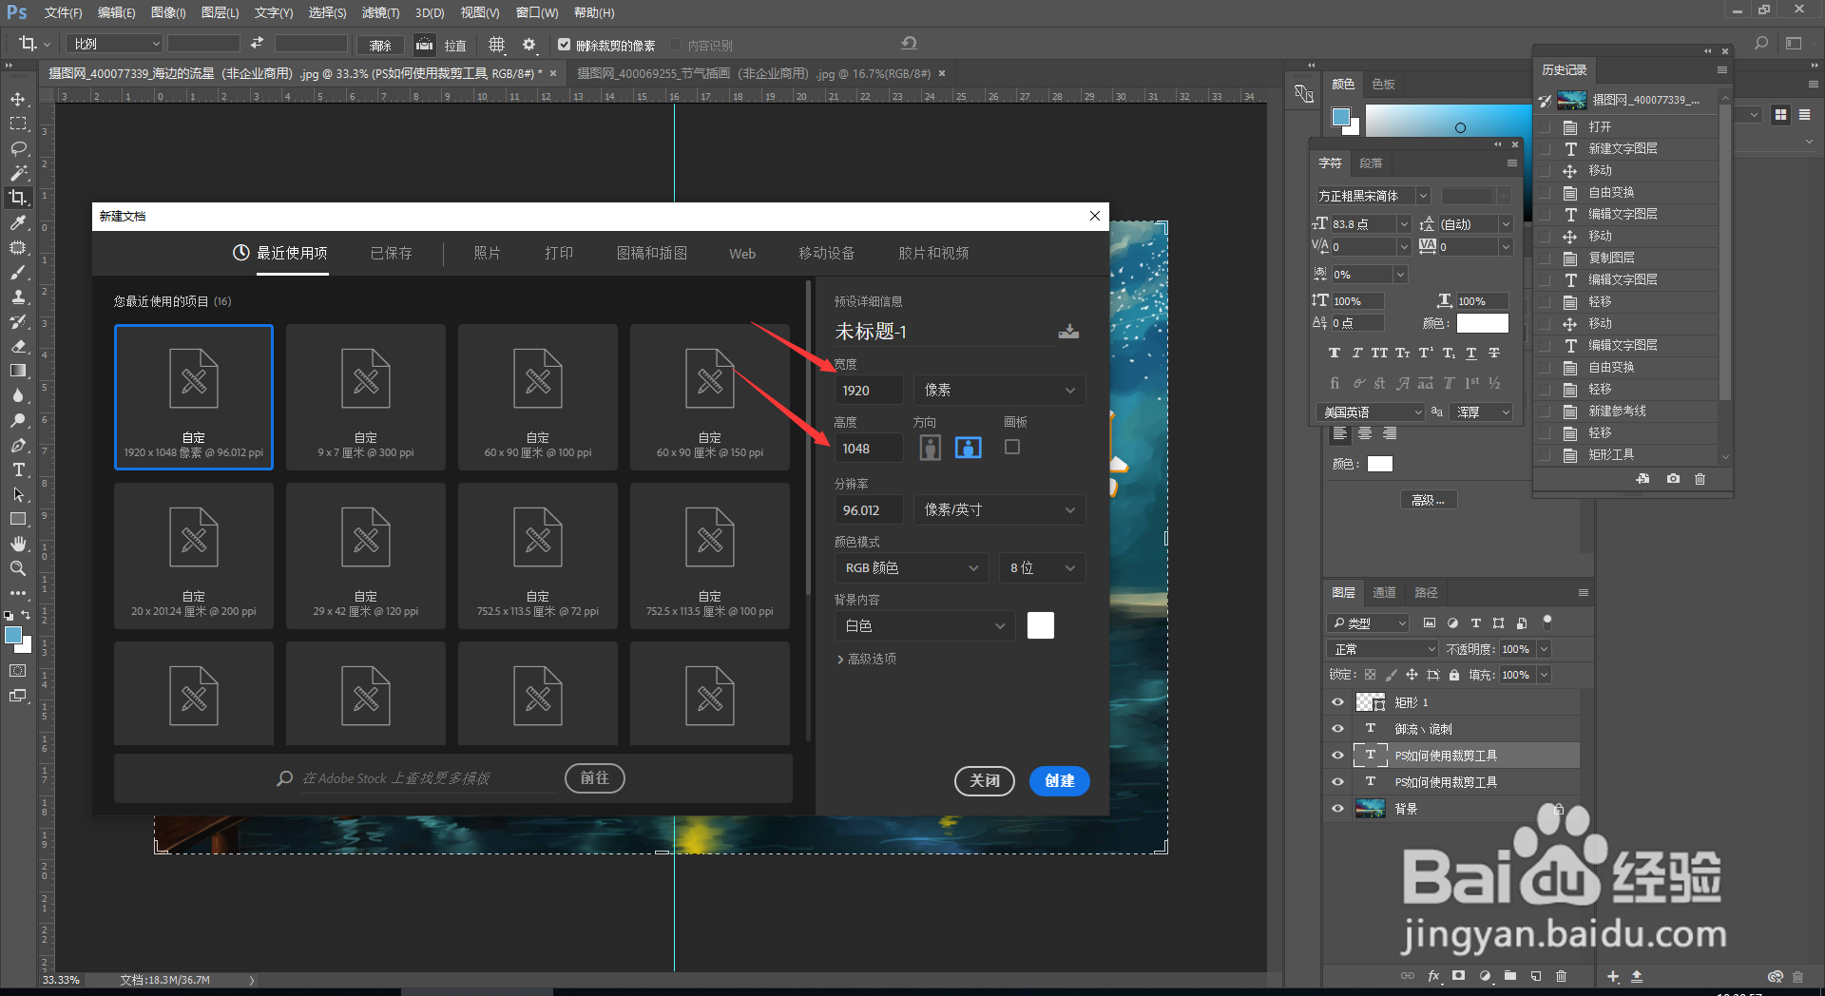Select the Rectangle shape tool
Screen dimensions: 1825x996
point(18,519)
